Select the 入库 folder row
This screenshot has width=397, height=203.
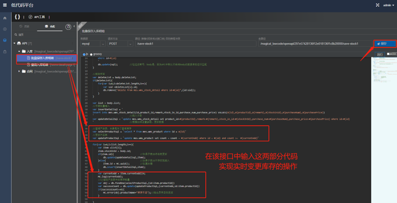pyautogui.click(x=45, y=51)
